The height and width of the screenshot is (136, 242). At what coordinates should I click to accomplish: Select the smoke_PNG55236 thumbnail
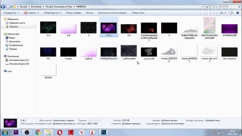point(169,52)
